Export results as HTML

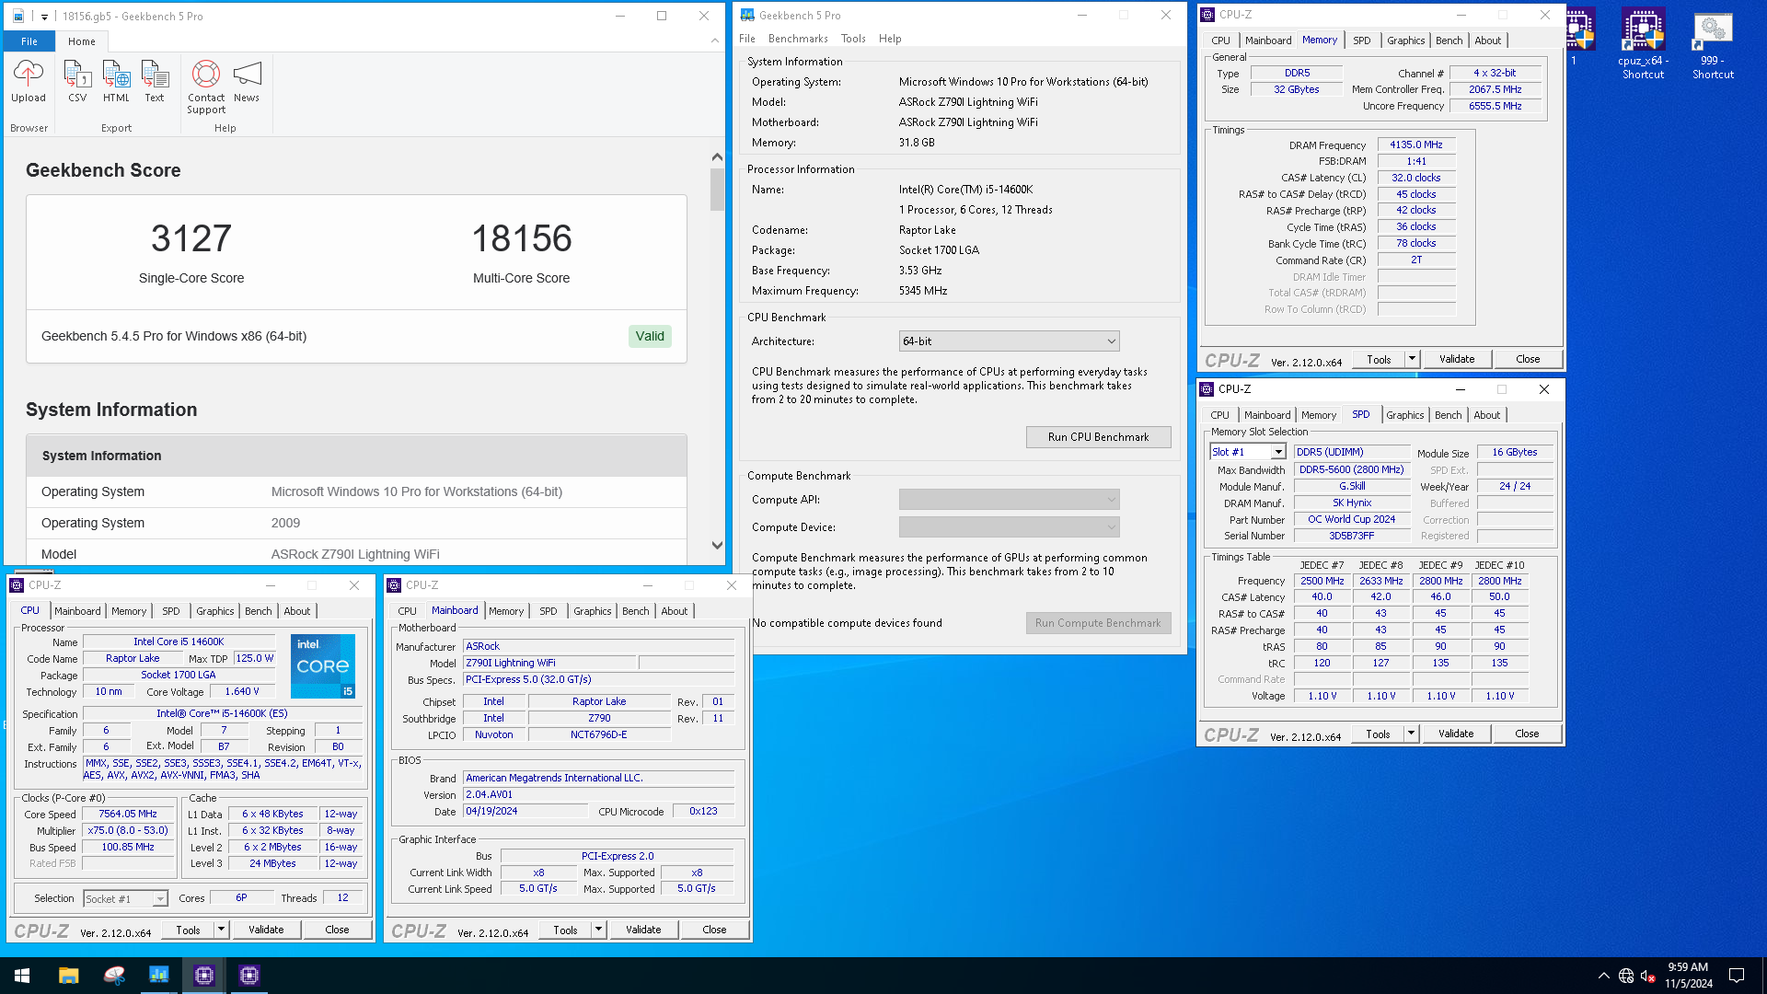[x=116, y=82]
